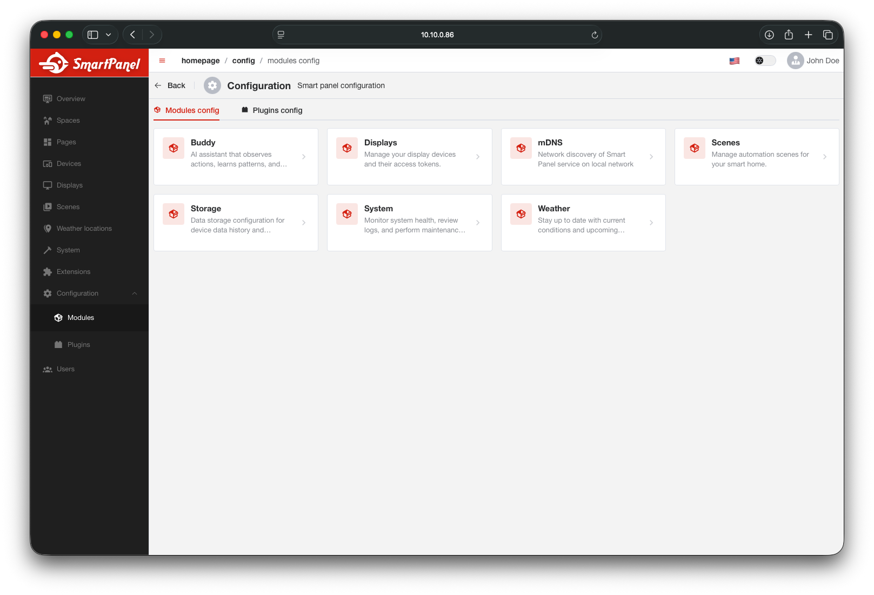Open Weather locations from the sidebar
874x595 pixels.
tap(84, 228)
